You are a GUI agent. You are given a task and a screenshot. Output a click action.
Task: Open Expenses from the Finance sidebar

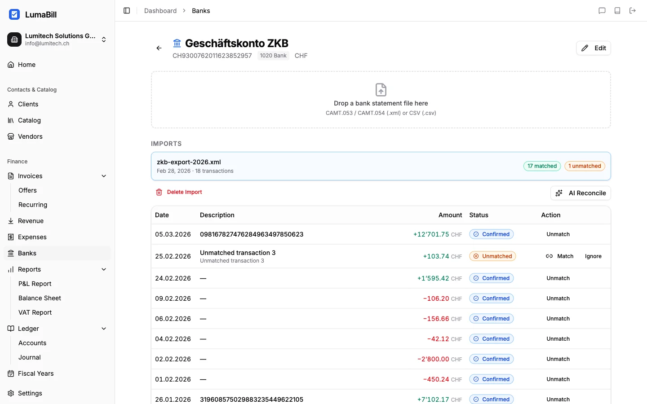pyautogui.click(x=32, y=237)
